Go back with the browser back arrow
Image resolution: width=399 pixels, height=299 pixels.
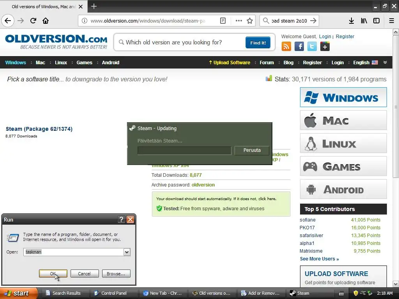(8, 21)
